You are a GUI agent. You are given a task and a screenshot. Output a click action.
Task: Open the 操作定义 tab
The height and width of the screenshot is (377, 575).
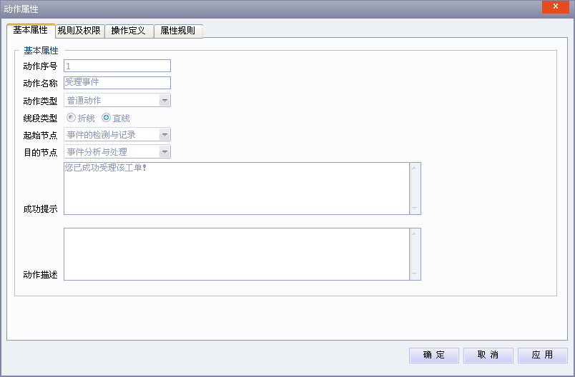pos(129,31)
